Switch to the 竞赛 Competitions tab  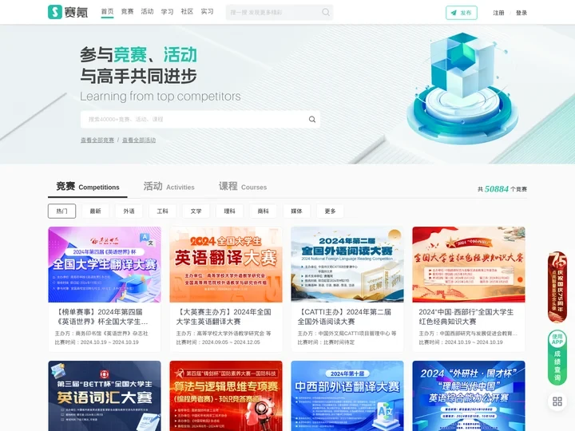(x=88, y=187)
